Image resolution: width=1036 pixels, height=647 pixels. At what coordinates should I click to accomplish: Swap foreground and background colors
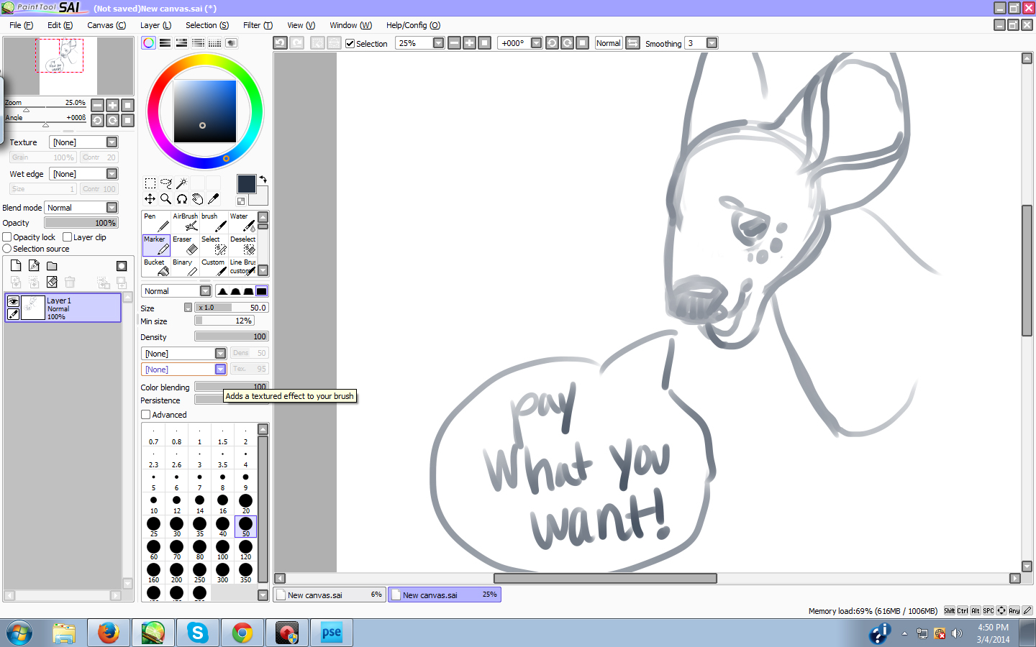263,179
